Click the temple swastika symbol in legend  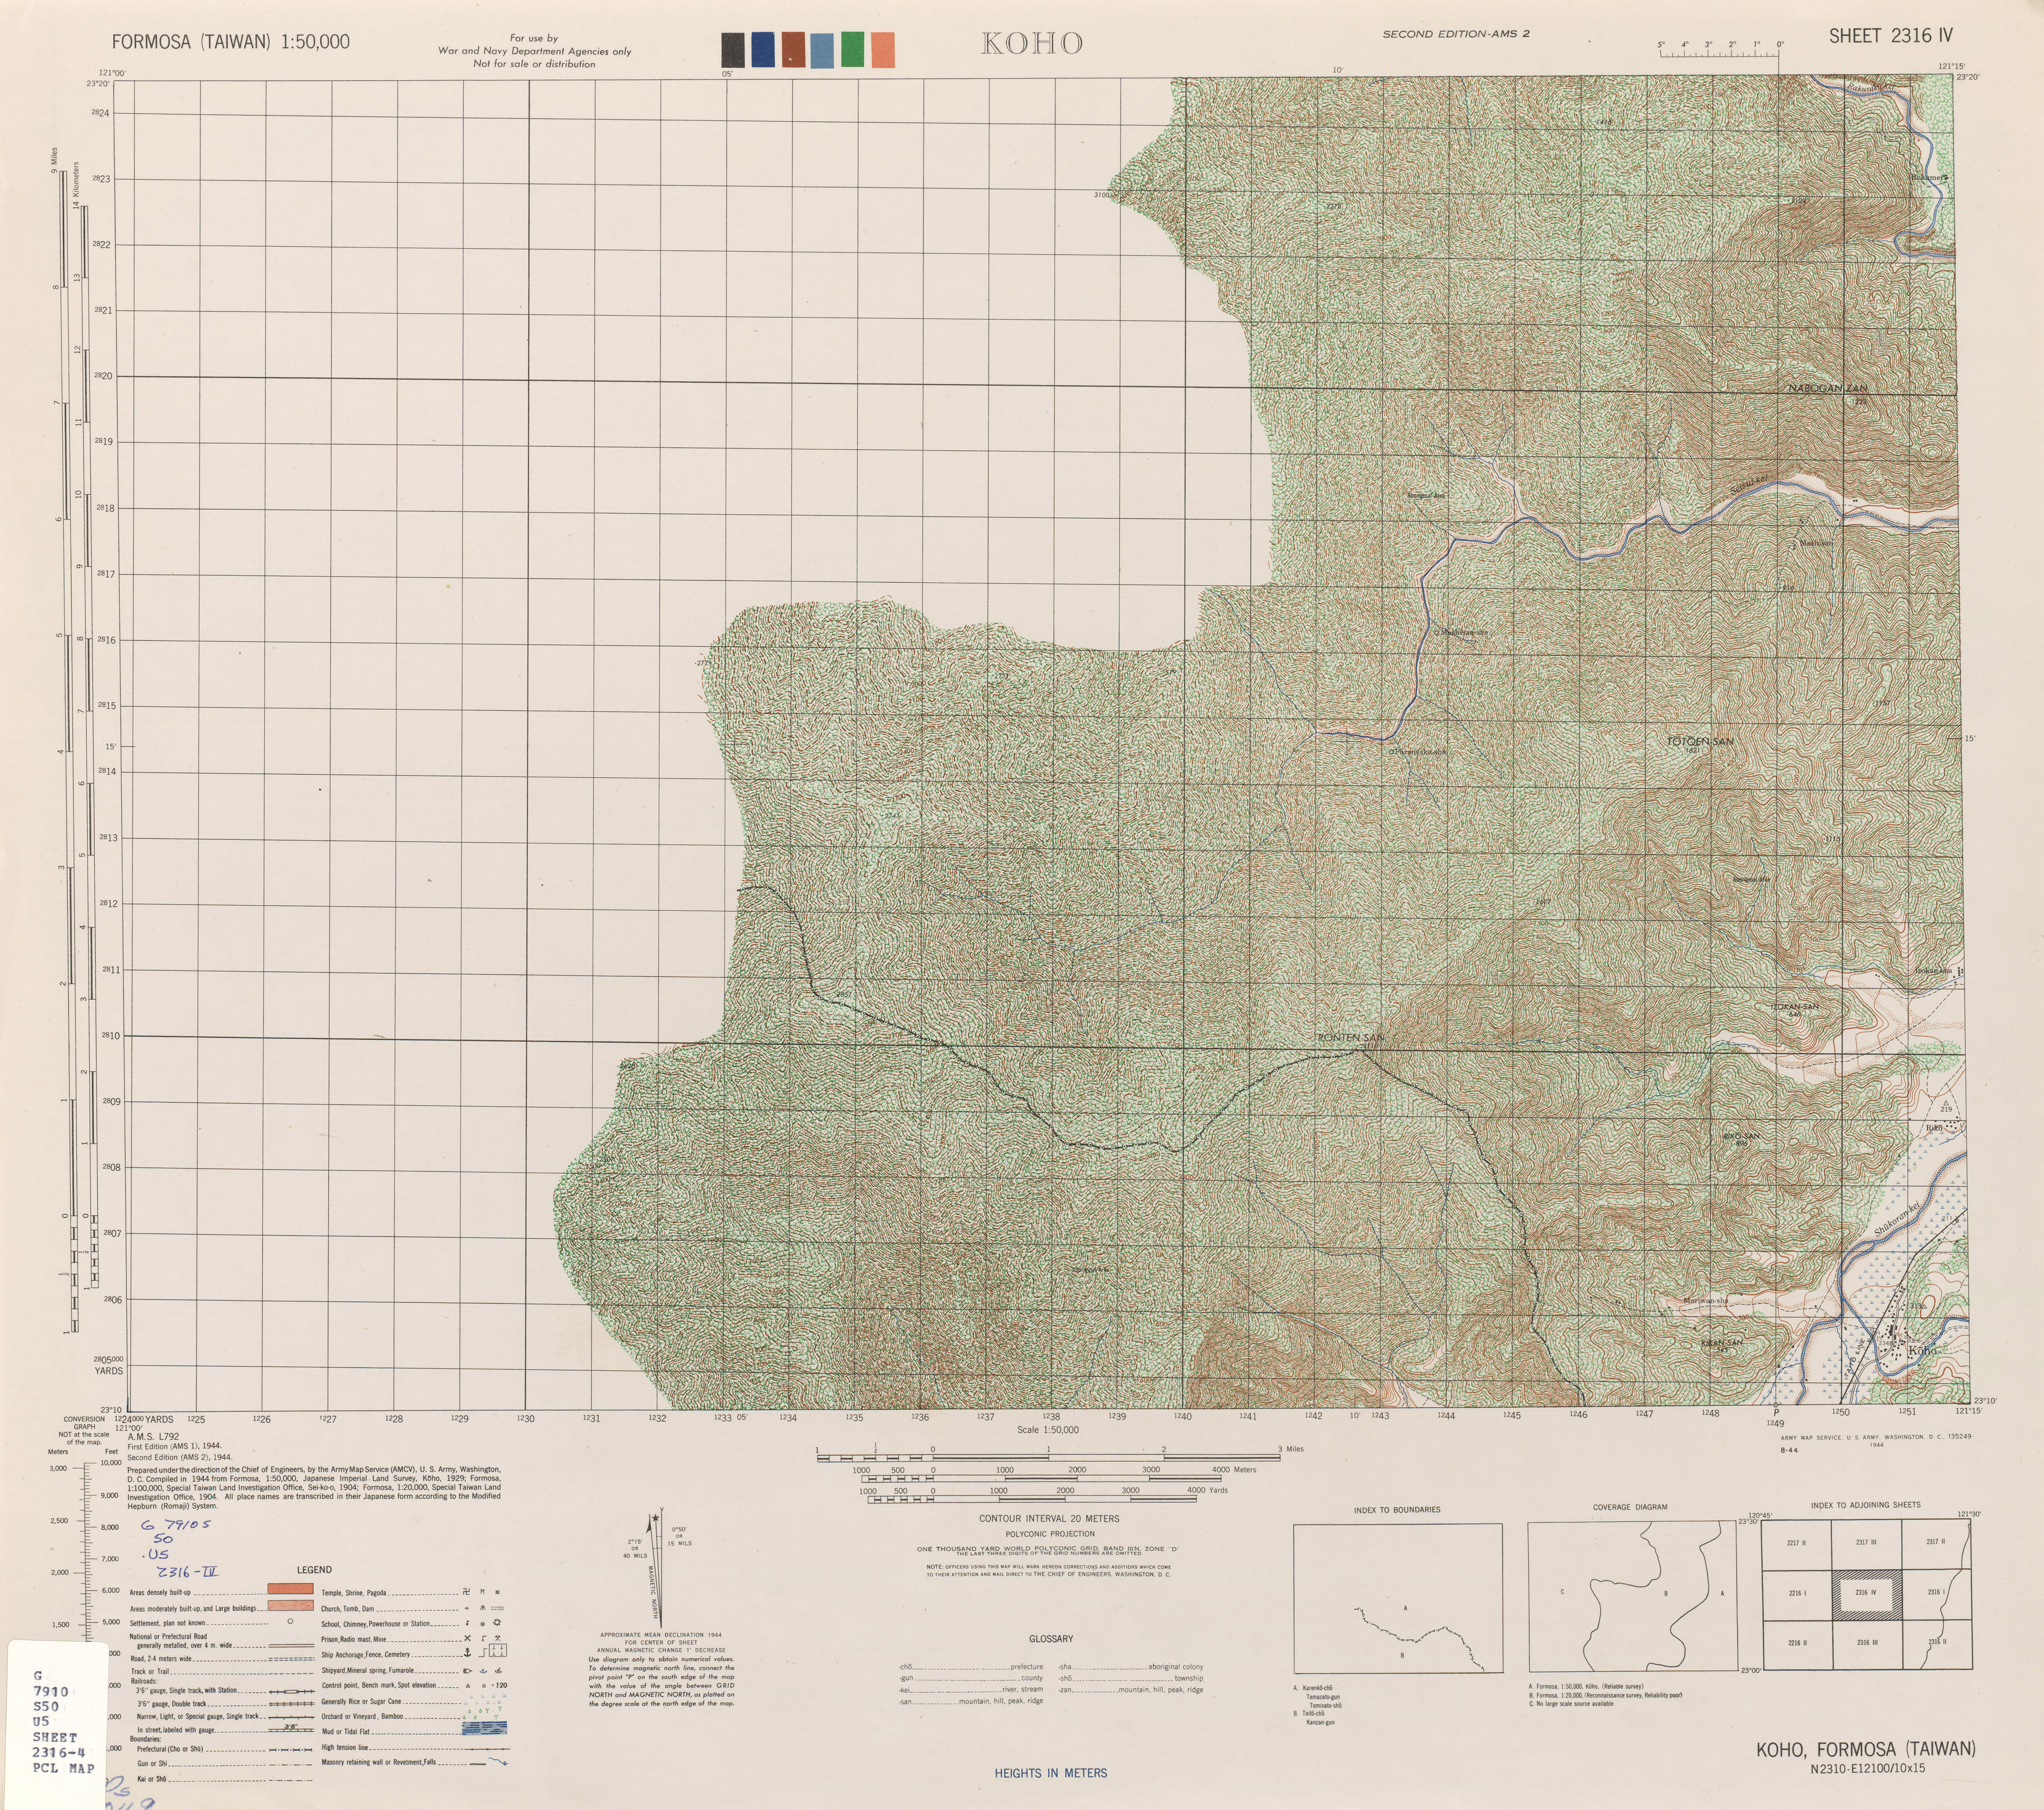click(x=467, y=1592)
